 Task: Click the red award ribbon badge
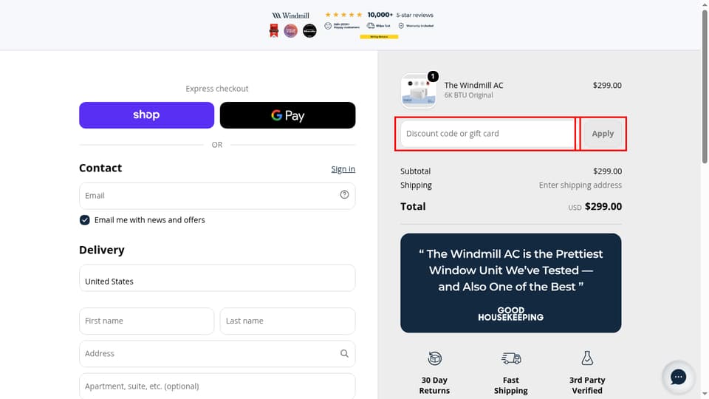tap(274, 31)
